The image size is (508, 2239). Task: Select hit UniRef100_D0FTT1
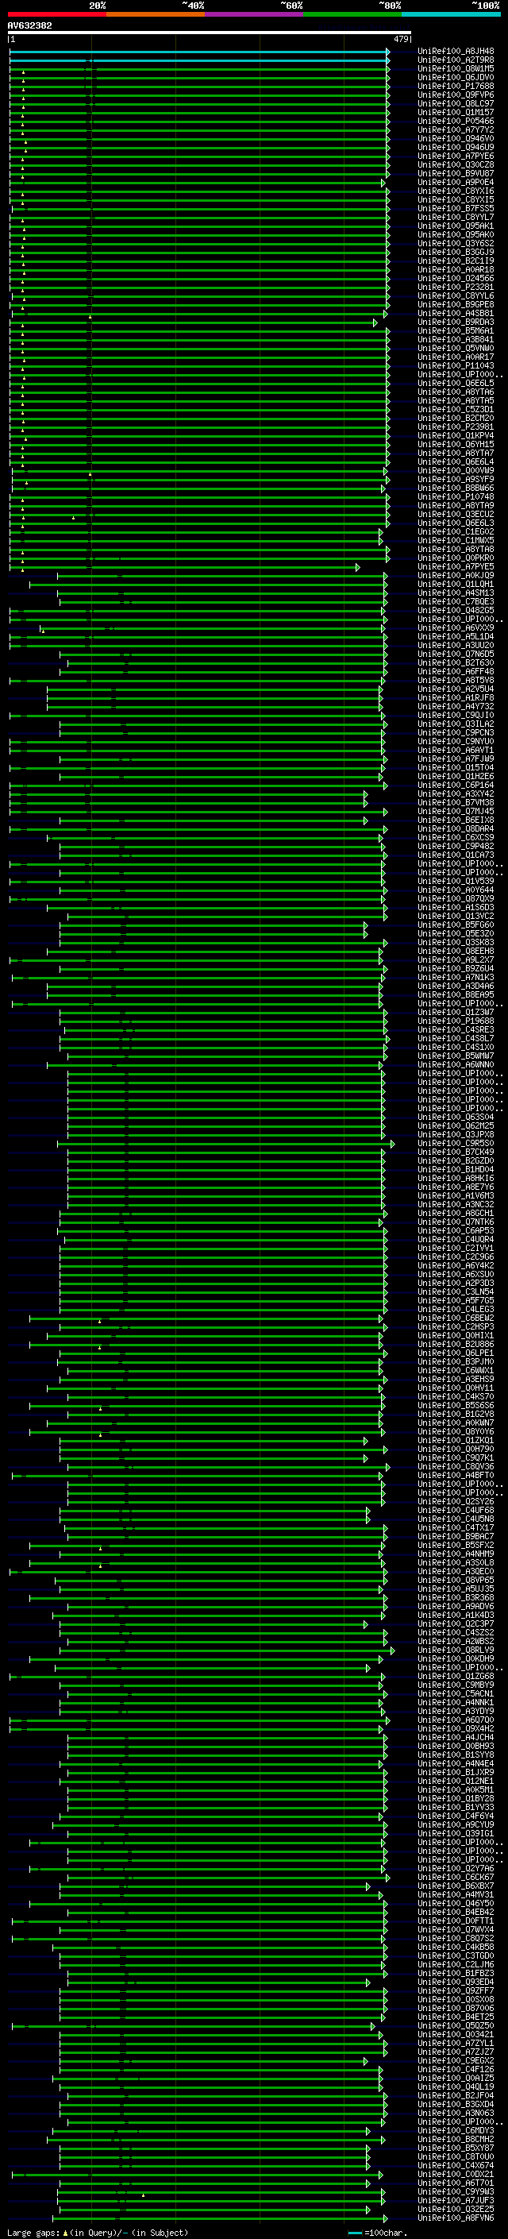pos(456,1922)
